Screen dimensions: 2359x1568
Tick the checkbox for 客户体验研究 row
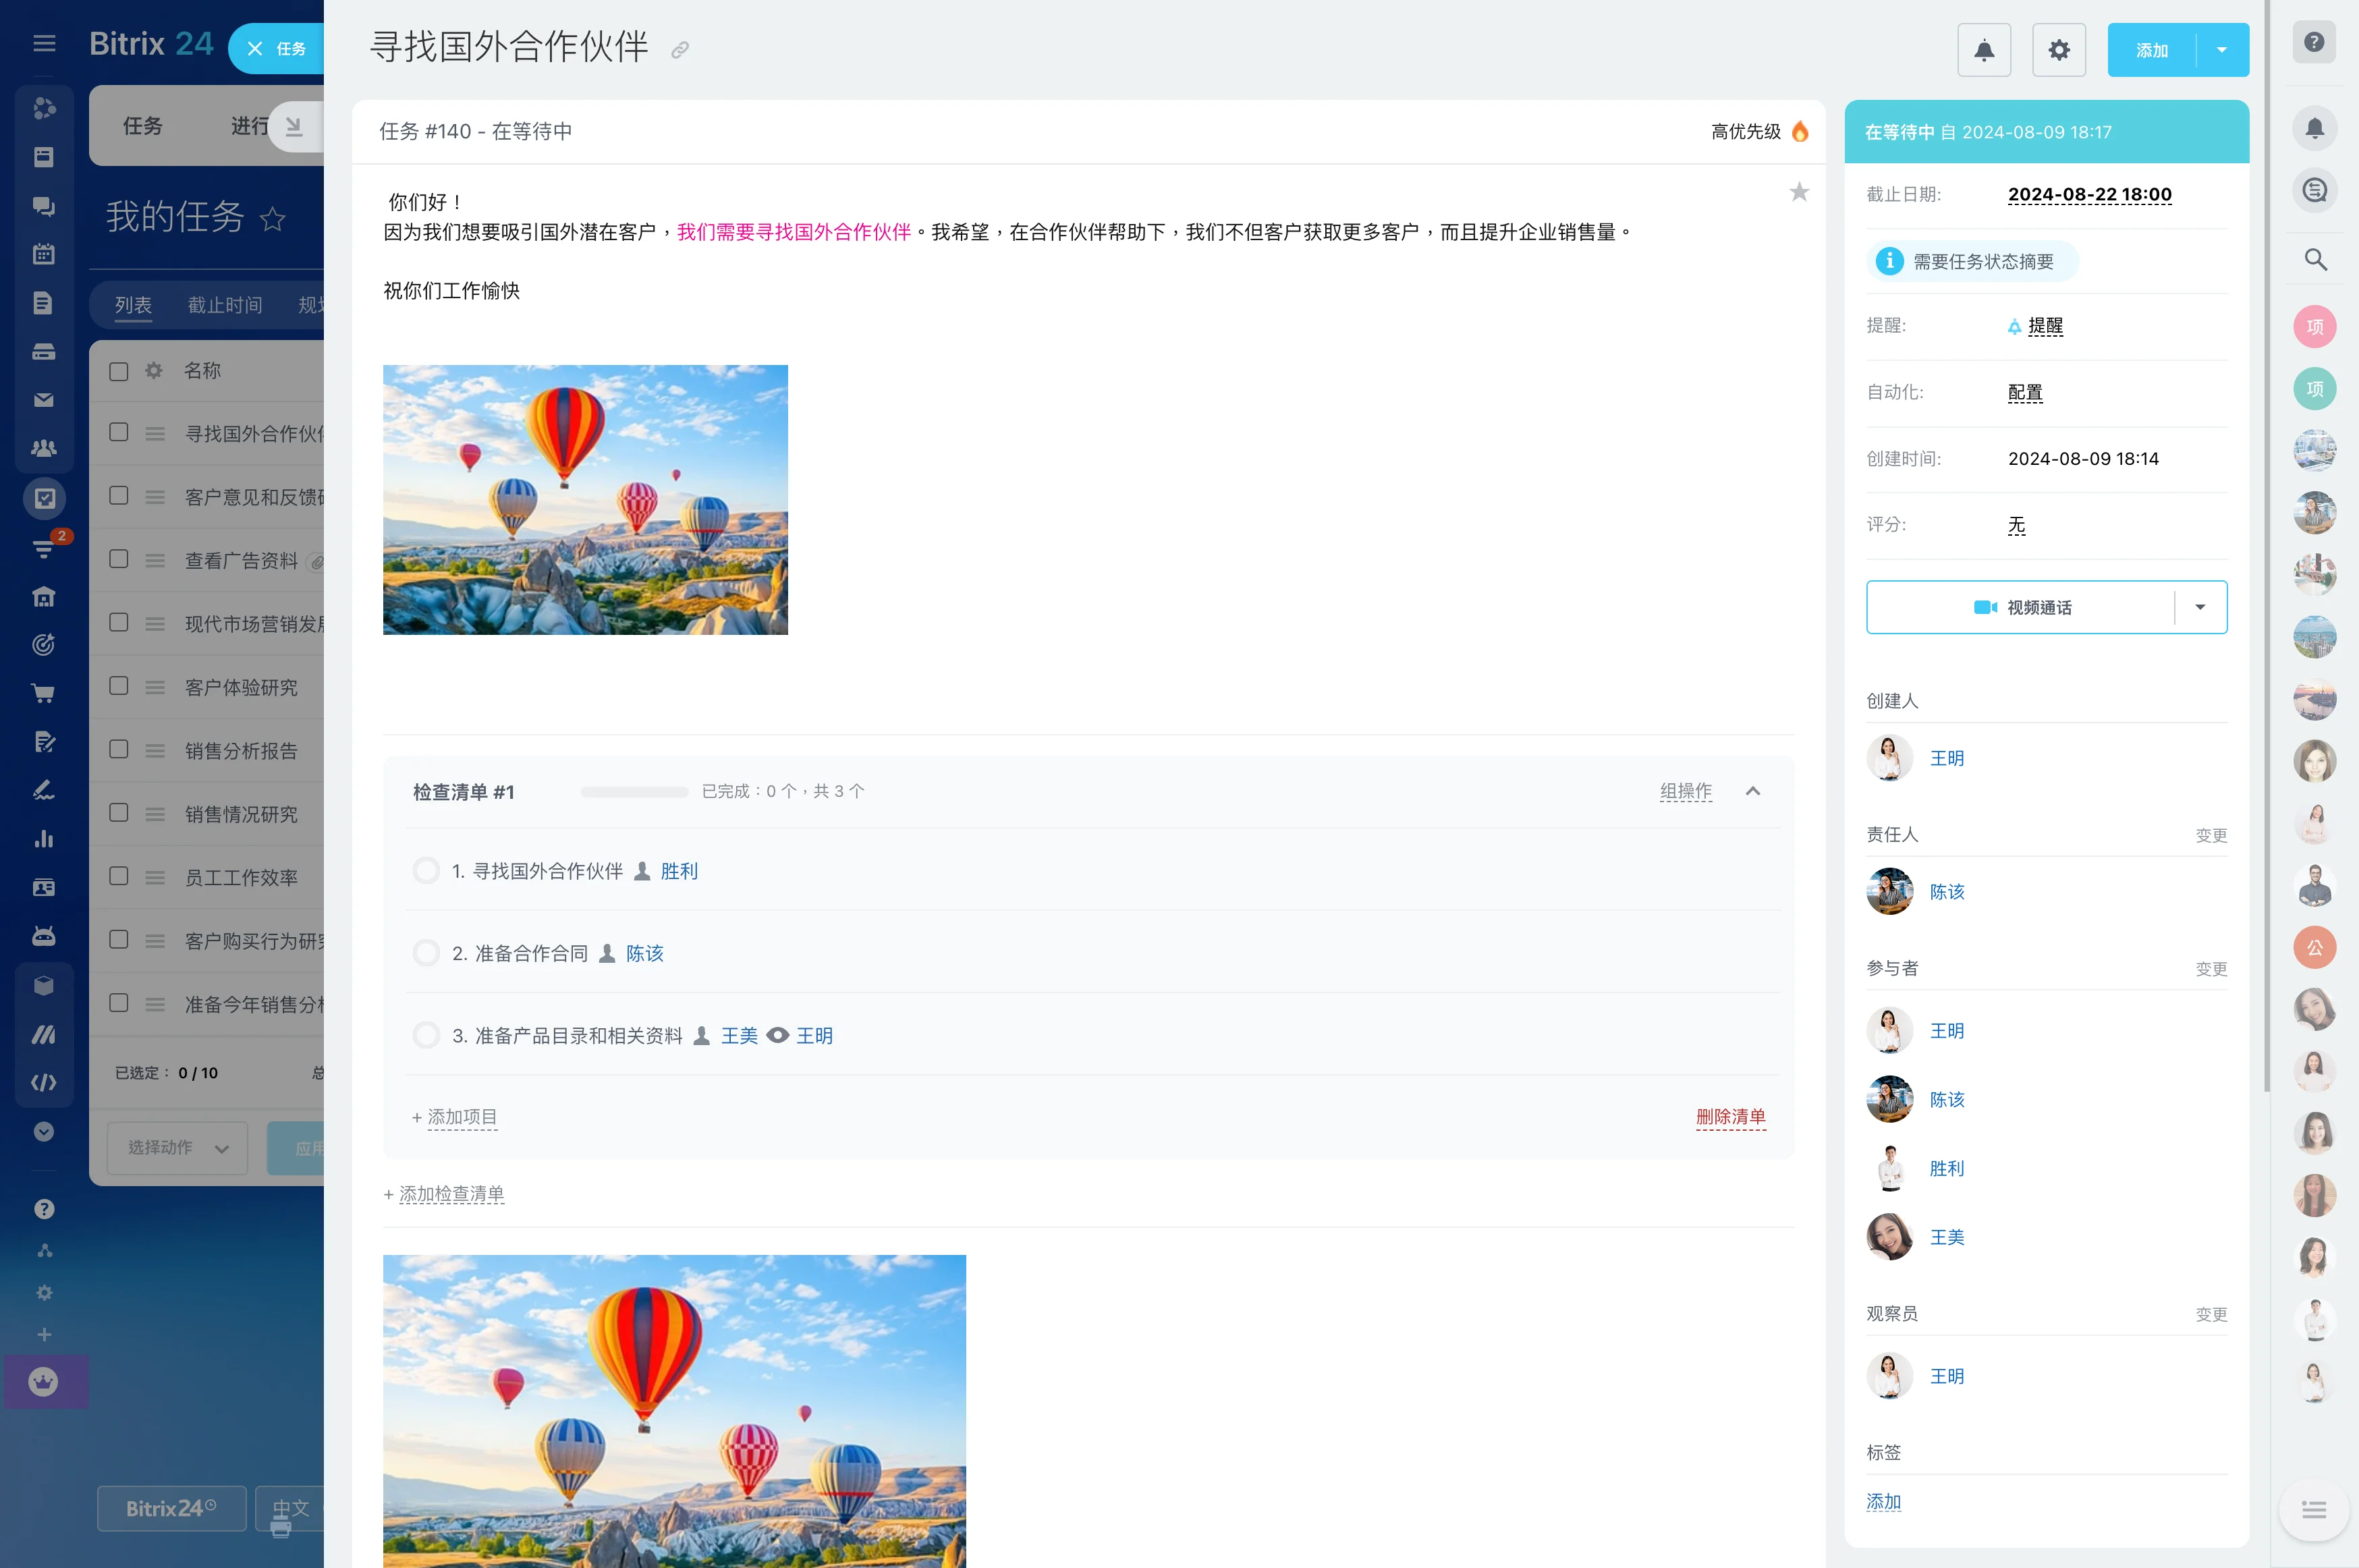tap(119, 686)
